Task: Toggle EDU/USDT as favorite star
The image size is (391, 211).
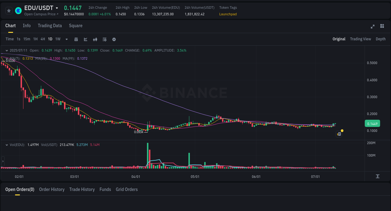Action: [9, 10]
